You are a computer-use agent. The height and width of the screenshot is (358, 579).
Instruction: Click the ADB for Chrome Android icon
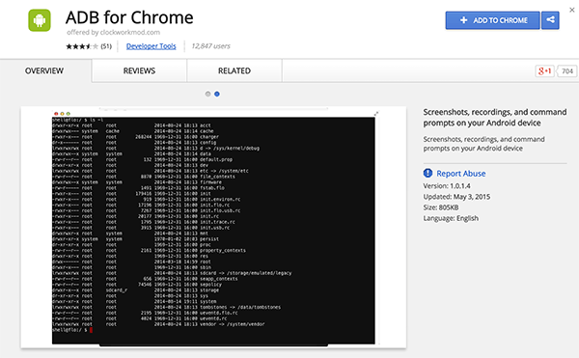pyautogui.click(x=40, y=20)
